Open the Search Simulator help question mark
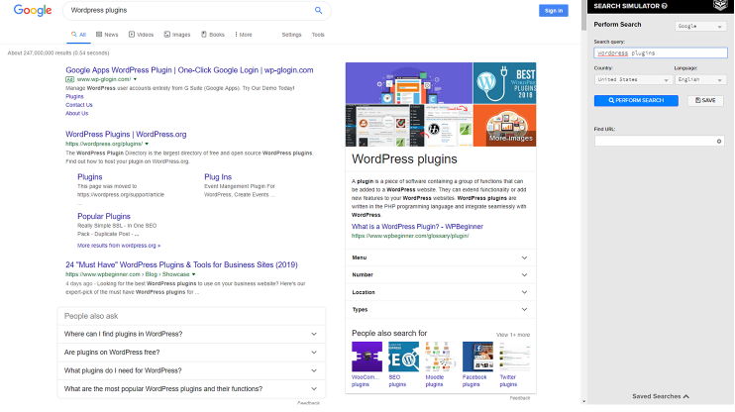 (x=665, y=6)
